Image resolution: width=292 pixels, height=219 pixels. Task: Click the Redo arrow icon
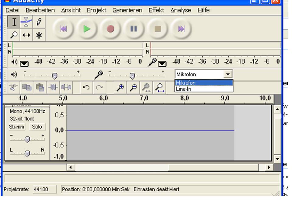click(x=99, y=87)
